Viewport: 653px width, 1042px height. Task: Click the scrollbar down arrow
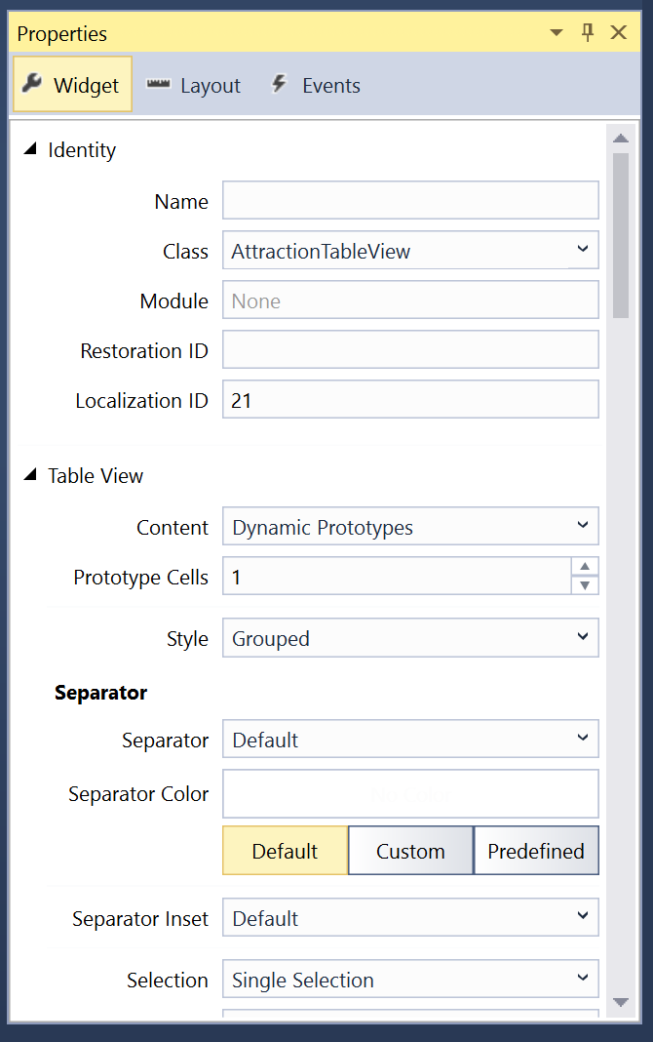click(621, 1001)
